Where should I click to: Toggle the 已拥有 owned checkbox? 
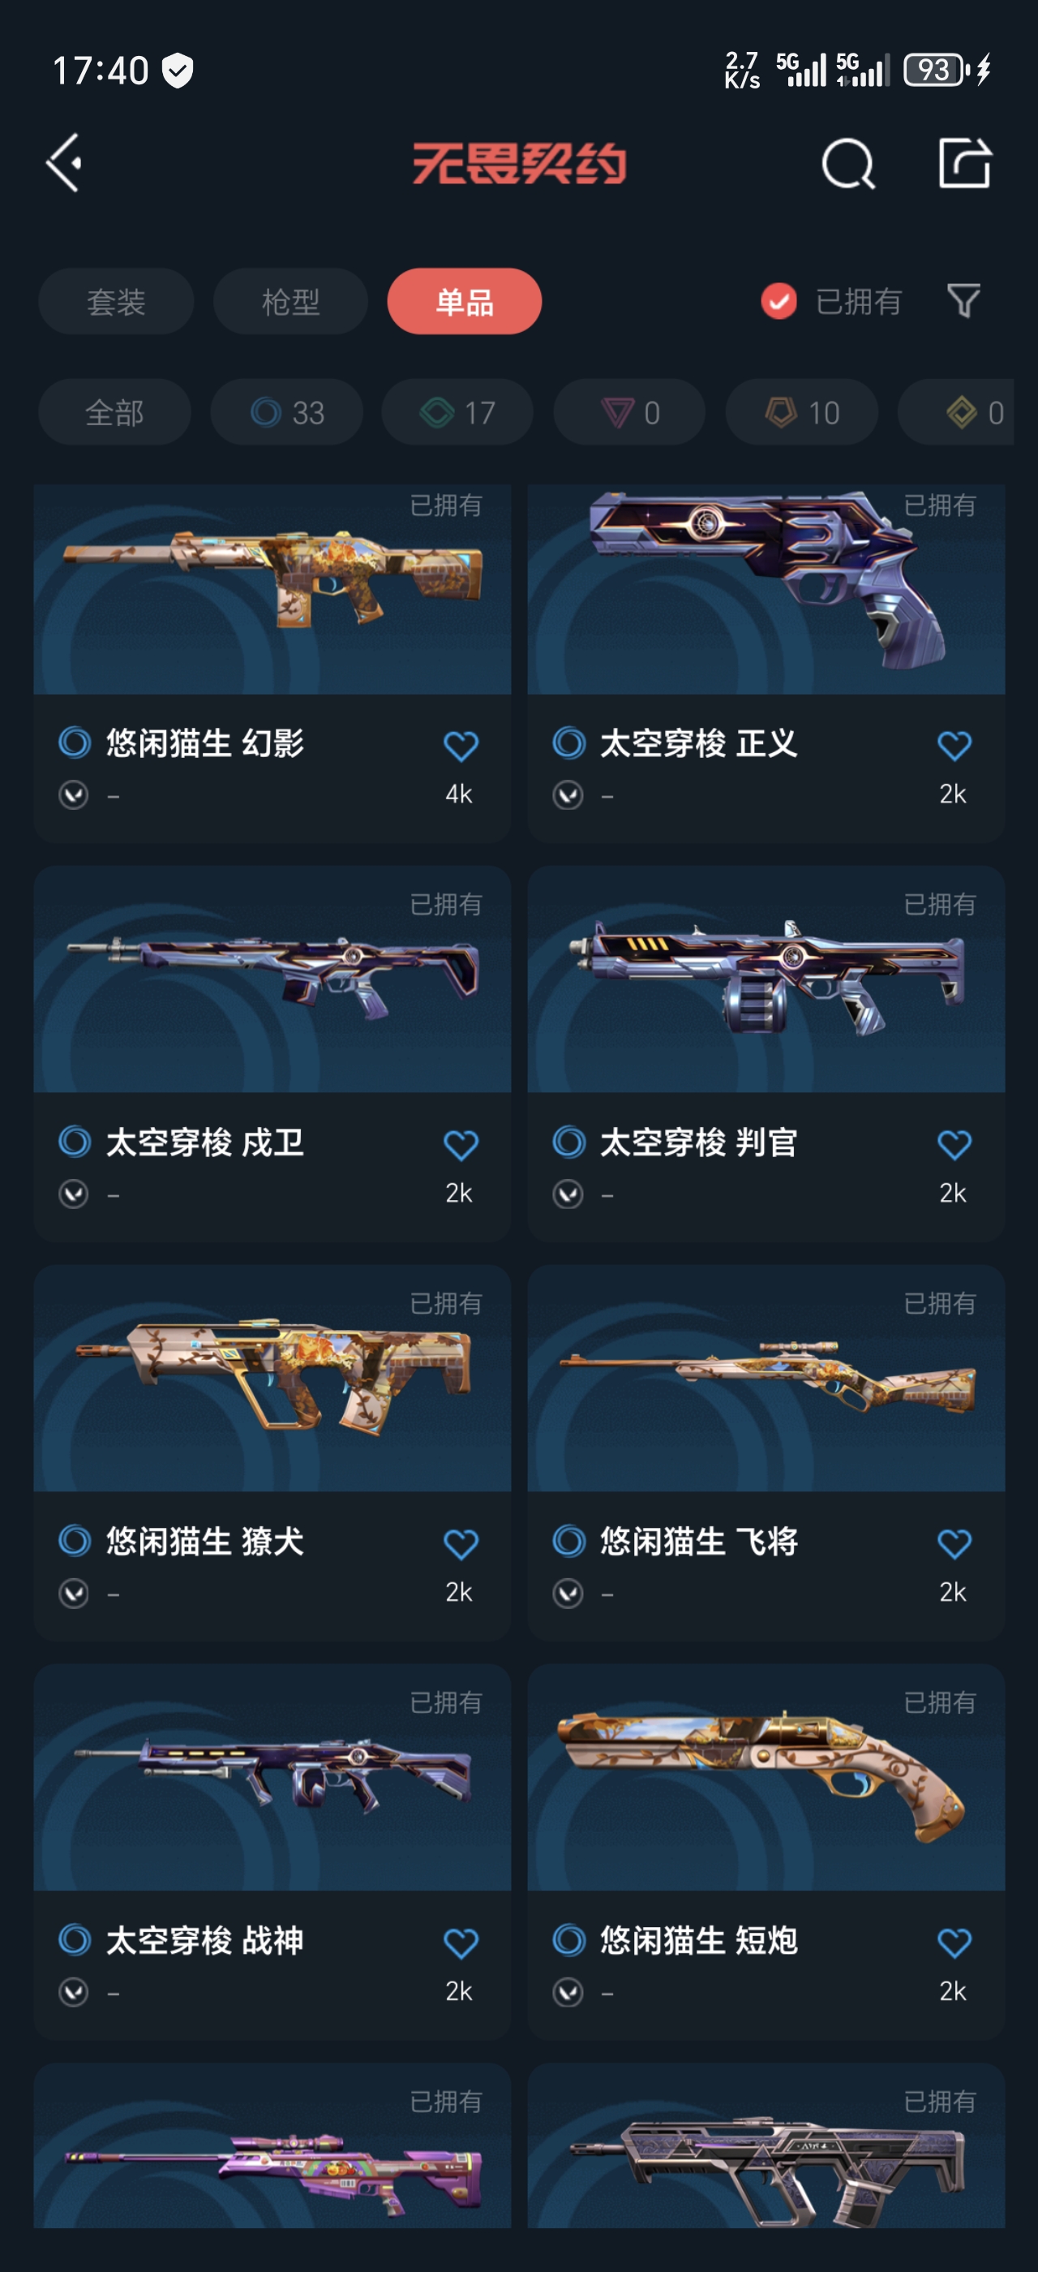coord(779,301)
